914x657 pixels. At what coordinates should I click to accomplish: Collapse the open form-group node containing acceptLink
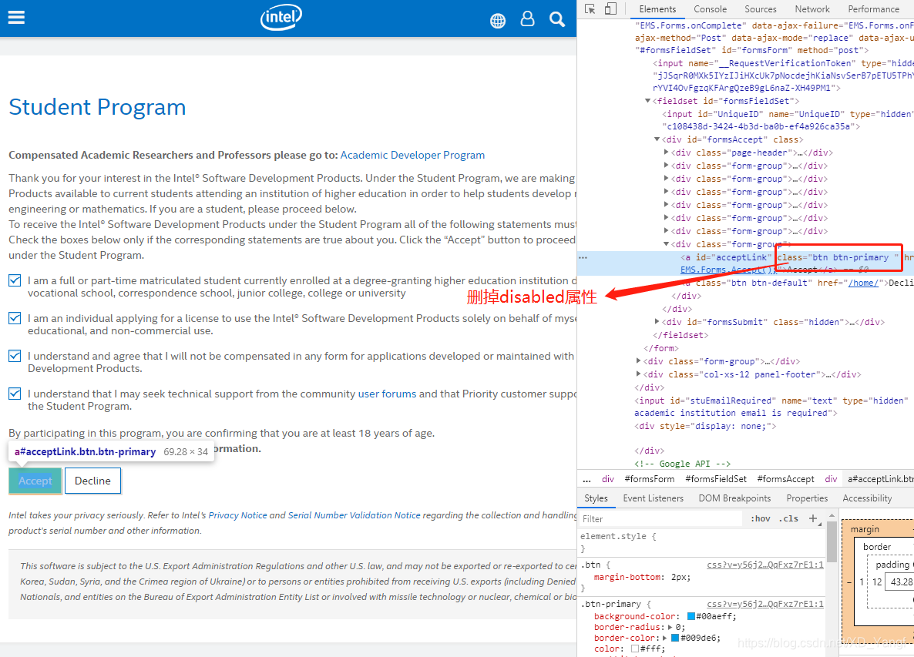667,244
